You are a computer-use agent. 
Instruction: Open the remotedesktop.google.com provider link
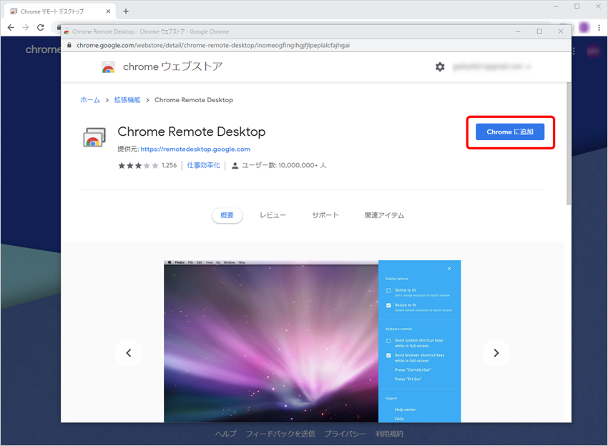coord(195,149)
